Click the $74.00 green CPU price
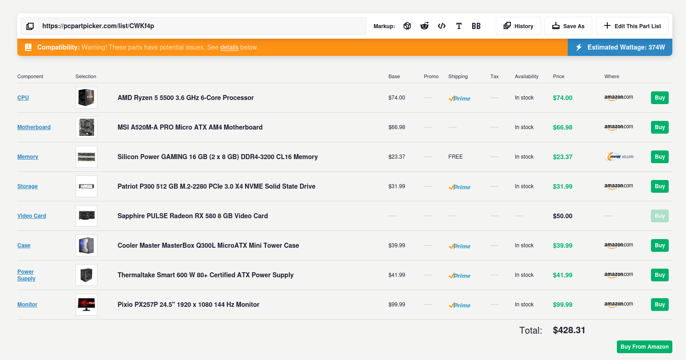The height and width of the screenshot is (360, 686). tap(563, 98)
